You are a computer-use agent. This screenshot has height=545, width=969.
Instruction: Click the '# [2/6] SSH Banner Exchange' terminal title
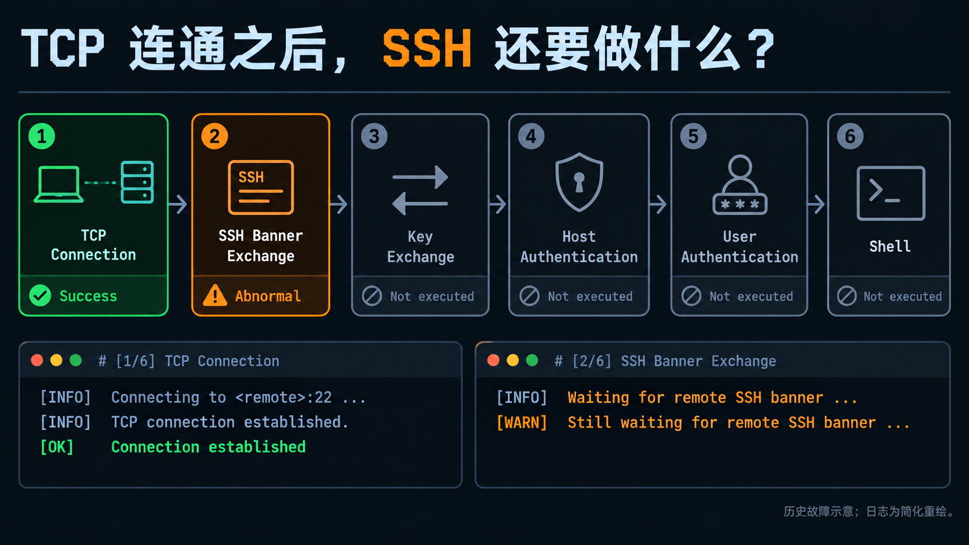665,361
